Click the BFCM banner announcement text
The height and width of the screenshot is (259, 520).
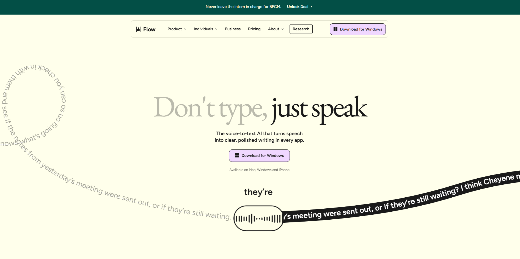click(x=243, y=7)
